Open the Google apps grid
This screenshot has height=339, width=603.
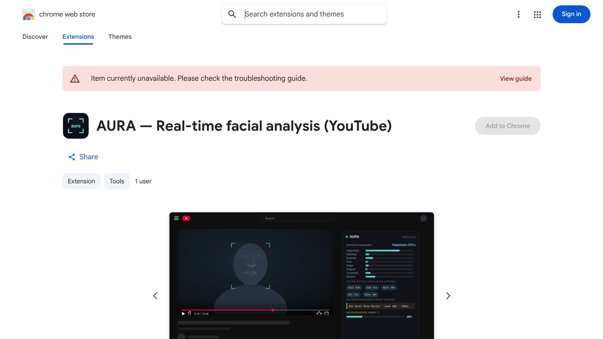click(537, 14)
